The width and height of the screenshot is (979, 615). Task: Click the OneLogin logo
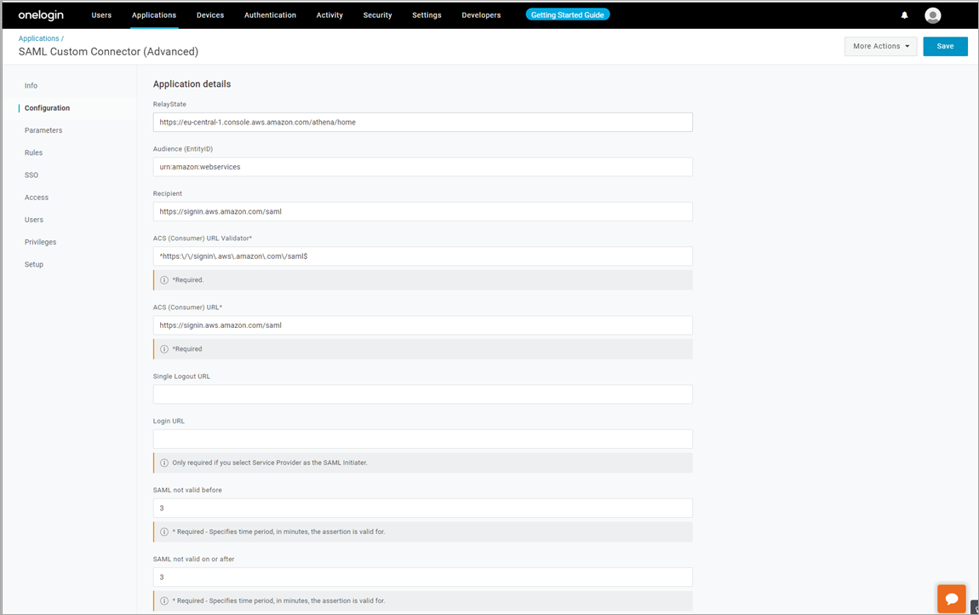(x=41, y=15)
